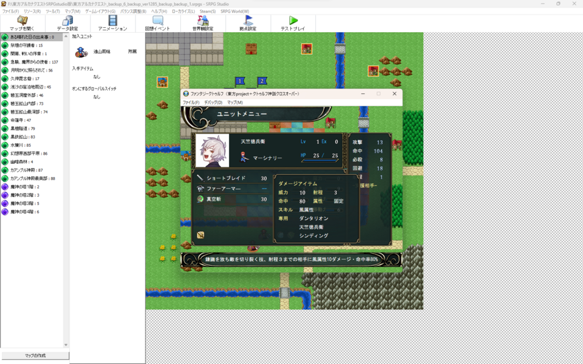Open the game window's デバッグ(D) menu
This screenshot has width=583, height=364.
(x=213, y=103)
